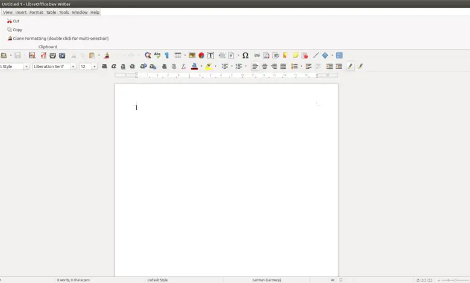Click the zoom slider in status bar
The height and width of the screenshot is (283, 470).
click(x=455, y=280)
